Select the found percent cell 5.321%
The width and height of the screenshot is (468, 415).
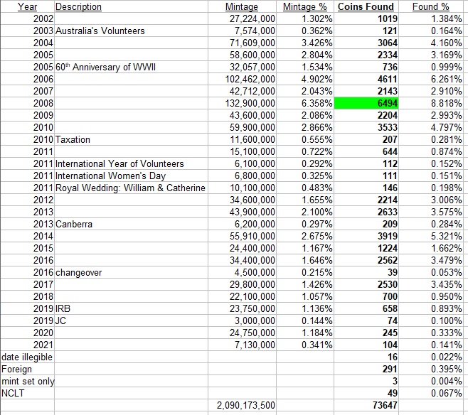tap(431, 236)
